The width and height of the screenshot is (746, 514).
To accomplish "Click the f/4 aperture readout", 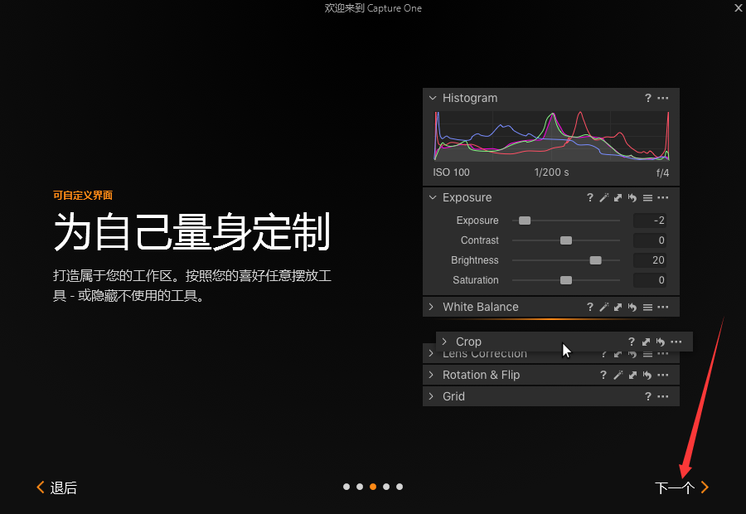I will [x=663, y=172].
